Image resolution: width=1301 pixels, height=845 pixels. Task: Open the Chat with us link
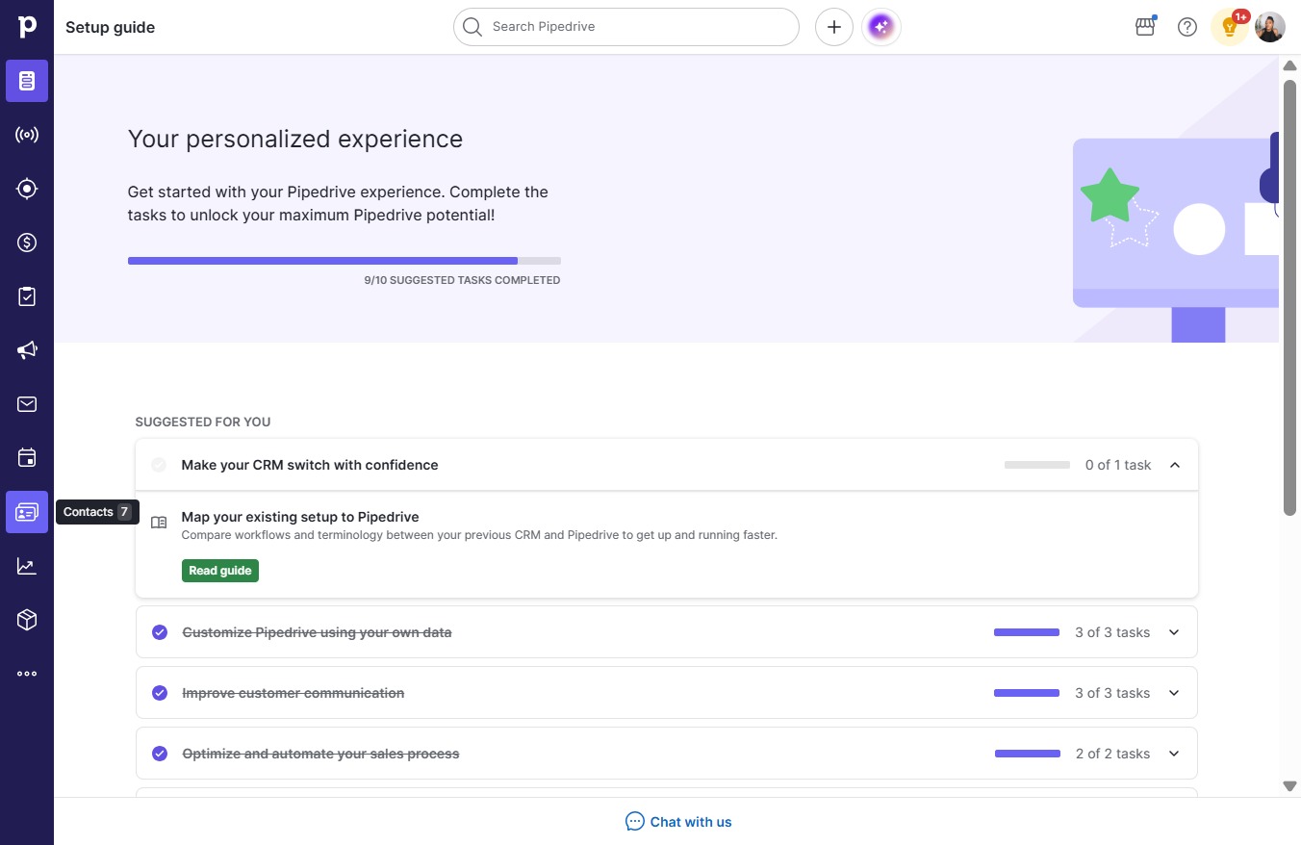pyautogui.click(x=678, y=822)
